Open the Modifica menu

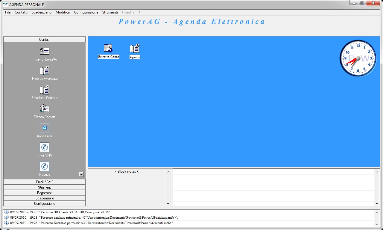63,12
